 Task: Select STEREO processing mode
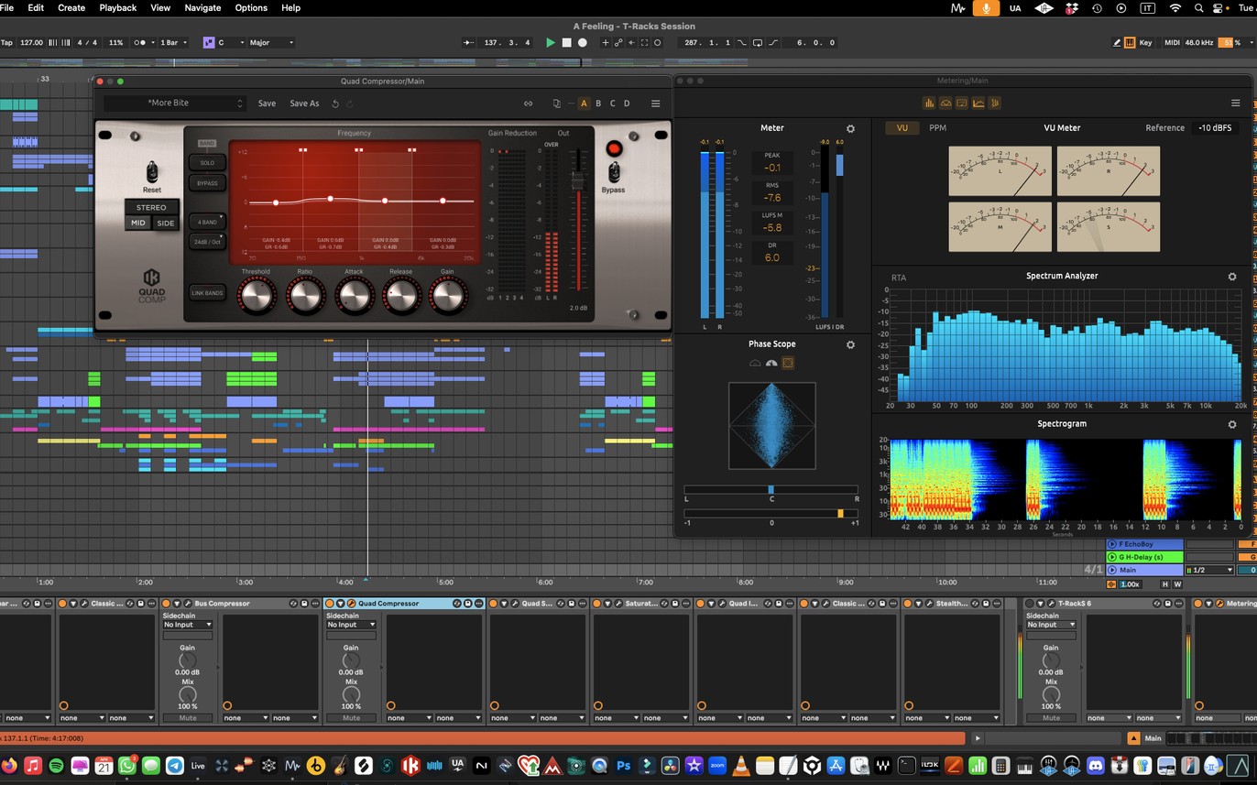tap(152, 208)
